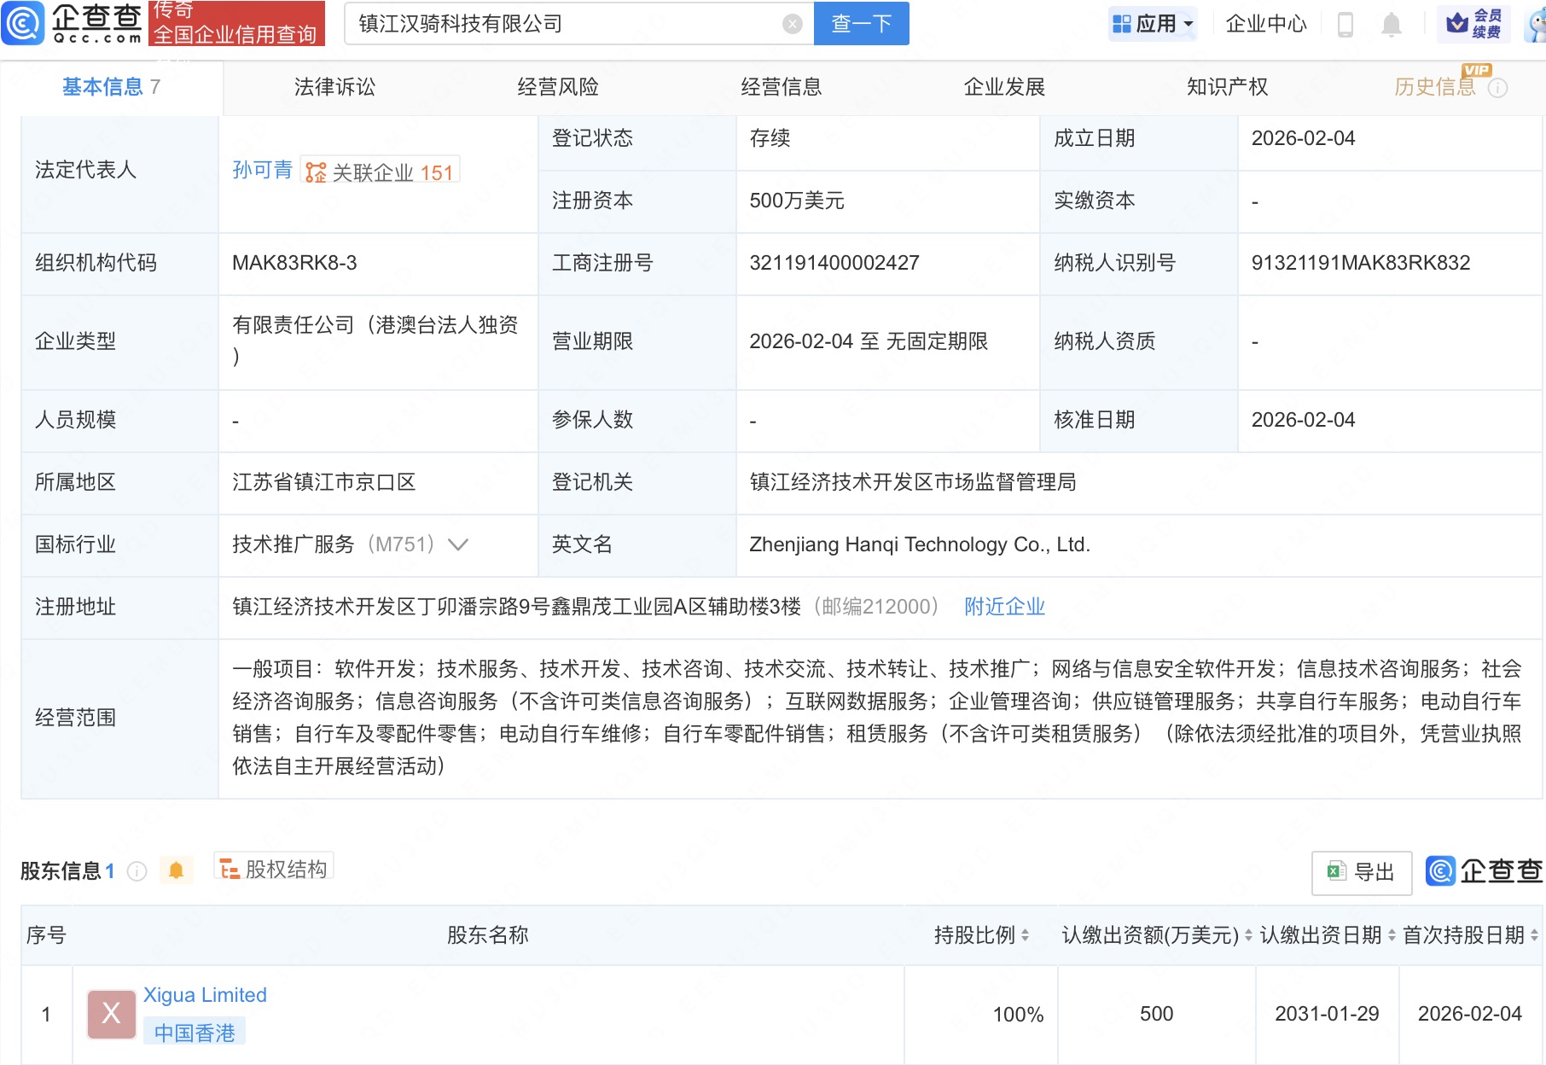Click the Qichacha logo icon
The width and height of the screenshot is (1546, 1065).
23,23
